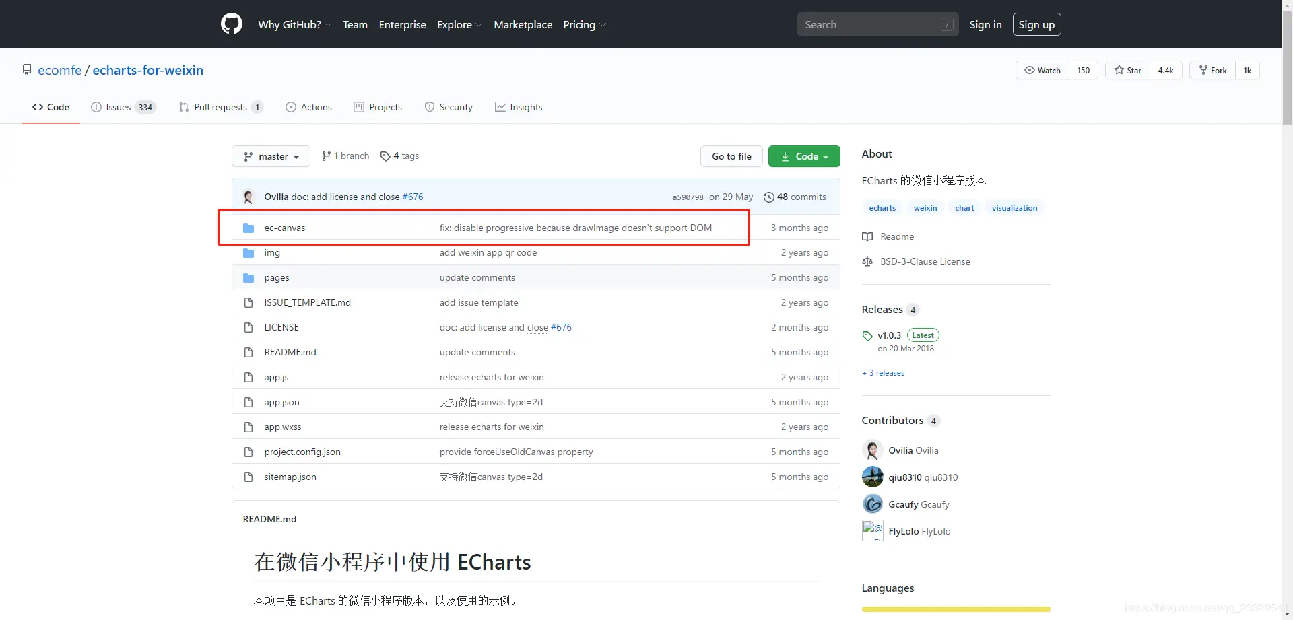Click the echarts topic tag
This screenshot has width=1293, height=620.
[x=882, y=208]
